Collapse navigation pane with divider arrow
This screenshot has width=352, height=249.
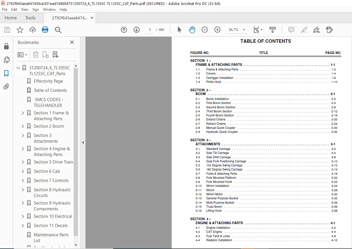point(83,142)
